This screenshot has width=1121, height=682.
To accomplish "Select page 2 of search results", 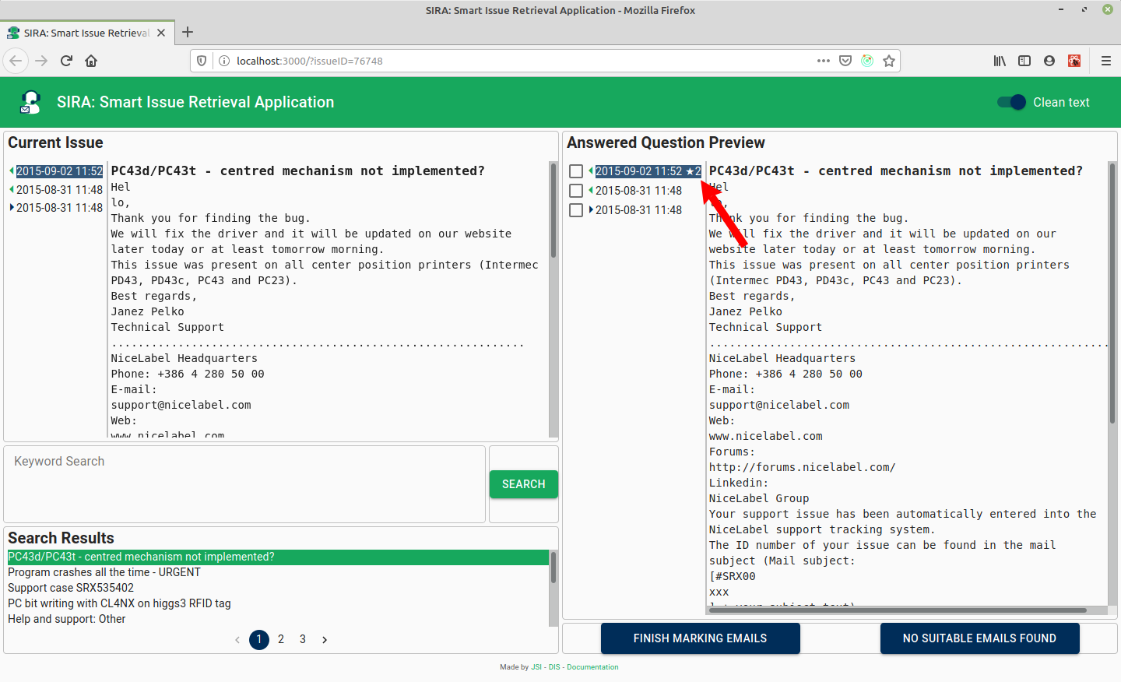I will pos(281,639).
